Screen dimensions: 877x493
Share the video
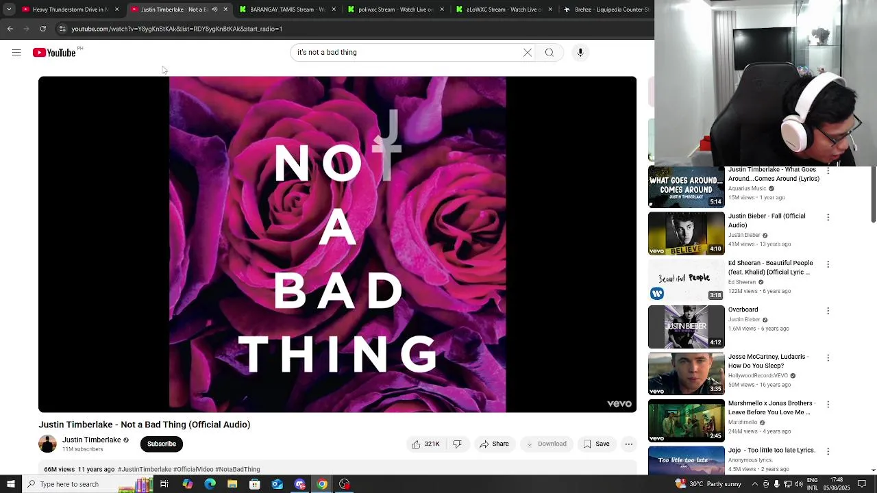tap(494, 444)
